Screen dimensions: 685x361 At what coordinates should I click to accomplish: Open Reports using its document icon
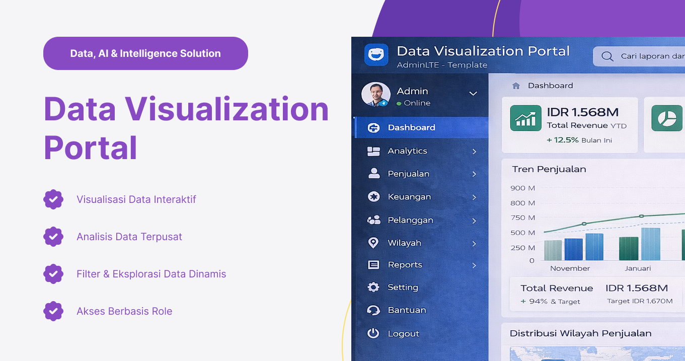pos(373,264)
